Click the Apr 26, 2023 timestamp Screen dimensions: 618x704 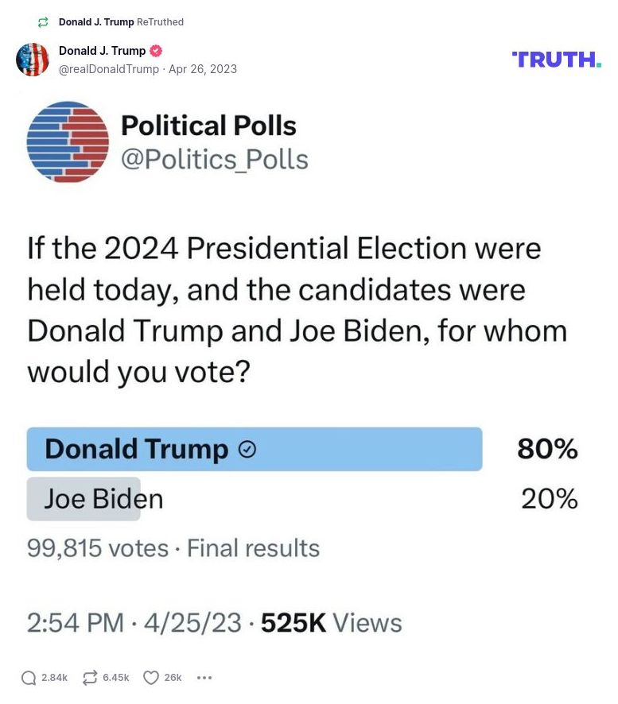(x=202, y=69)
